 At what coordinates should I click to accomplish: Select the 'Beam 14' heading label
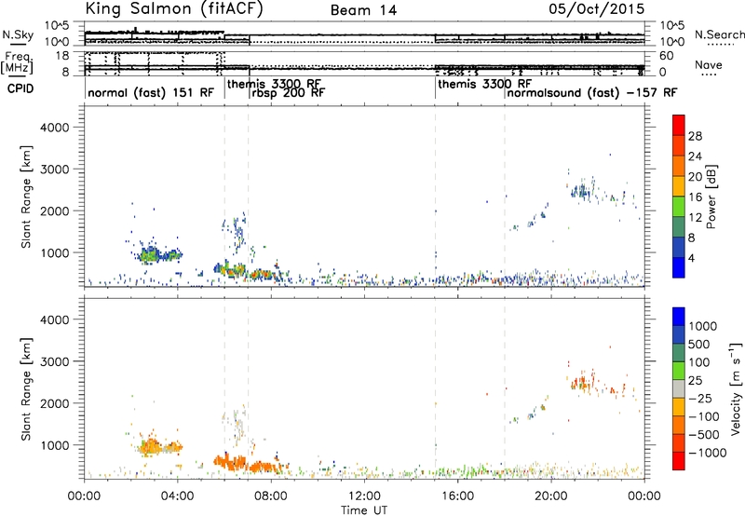point(363,10)
